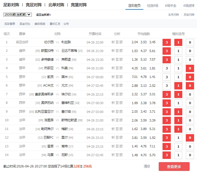Toggle pick 3 for 切尔西 vs 利兹联
Screen dimensions: 197x173
[x=166, y=42]
